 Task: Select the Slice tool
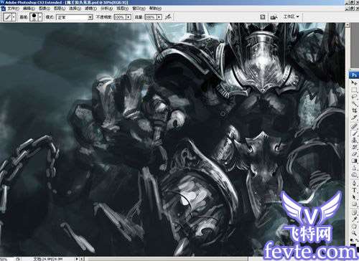(x=354, y=118)
